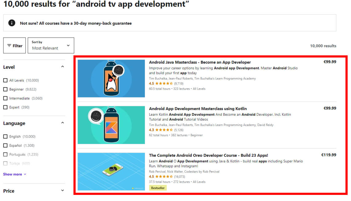This screenshot has height=201, width=351.
Task: Click the Bestseller badge
Action: click(158, 188)
